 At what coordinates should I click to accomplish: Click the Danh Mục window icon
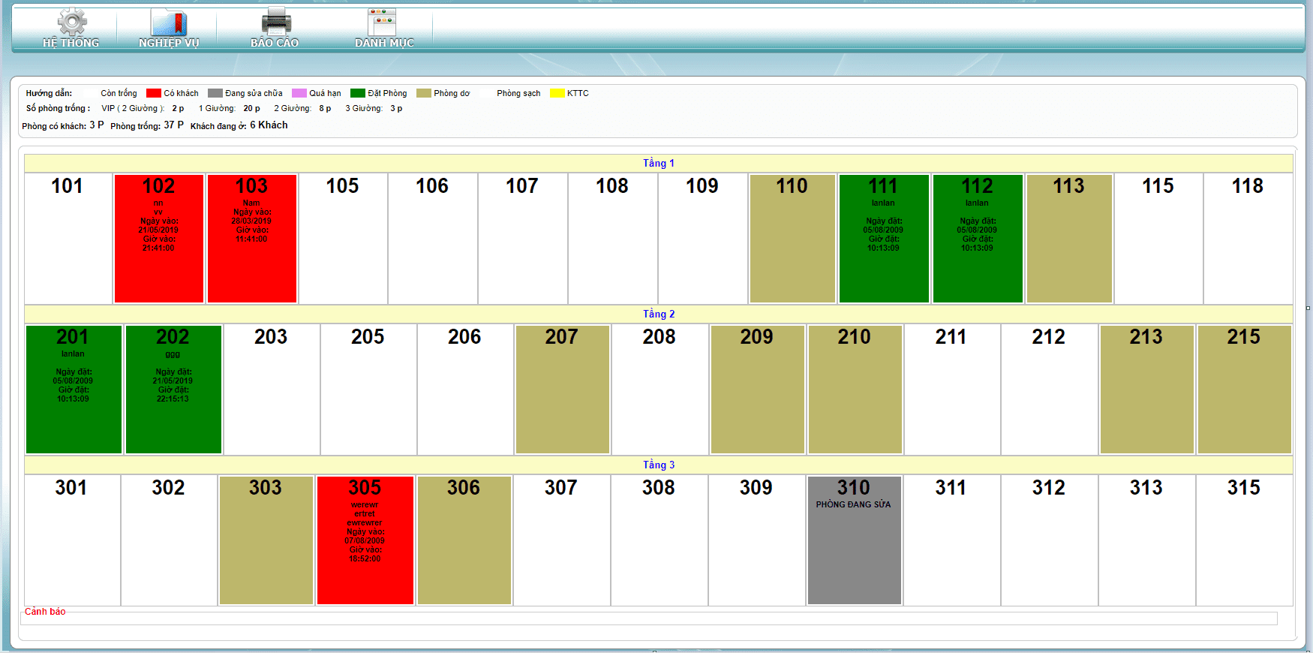(x=383, y=23)
